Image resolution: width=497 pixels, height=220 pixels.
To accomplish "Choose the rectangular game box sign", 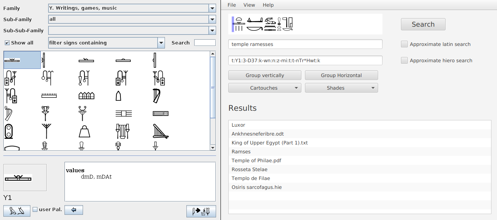I will click(x=161, y=113).
